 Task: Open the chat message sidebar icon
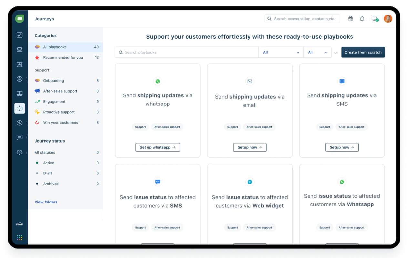pos(19,137)
